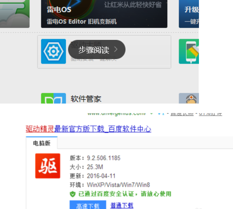The height and width of the screenshot is (209, 233).
Task: Expand the dropdown arrow beside the URL
Action: 152,114
